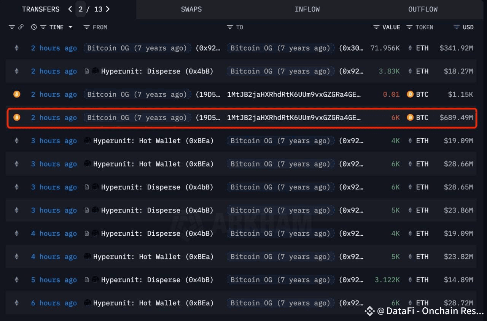Click the $23.86M USD amount
Viewport: 487px width, 321px height.
(x=458, y=210)
